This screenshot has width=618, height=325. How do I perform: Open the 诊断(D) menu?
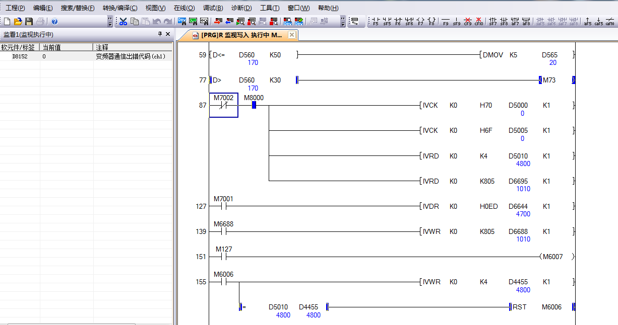(x=241, y=8)
